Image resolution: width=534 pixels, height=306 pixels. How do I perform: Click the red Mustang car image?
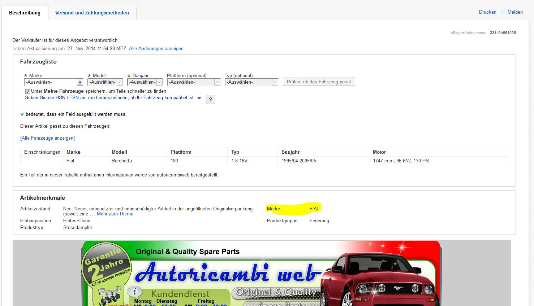[x=379, y=280]
